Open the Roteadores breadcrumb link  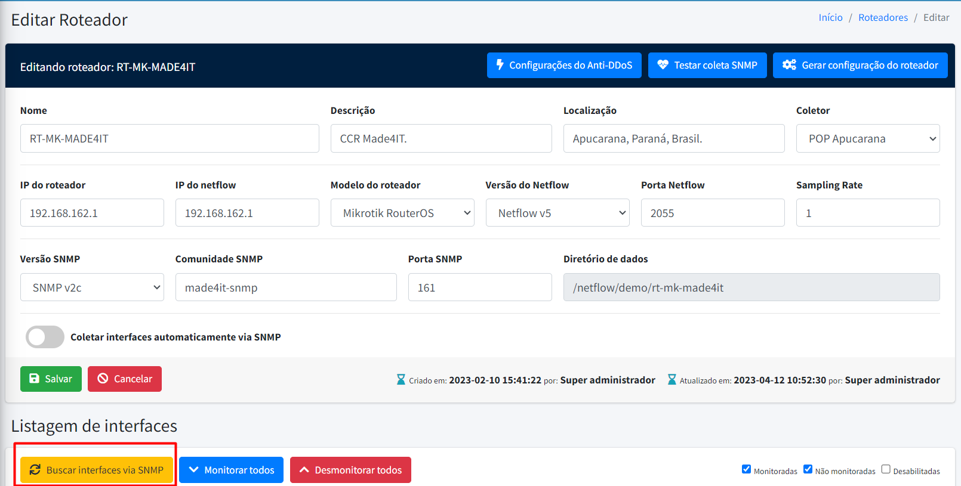(x=883, y=17)
